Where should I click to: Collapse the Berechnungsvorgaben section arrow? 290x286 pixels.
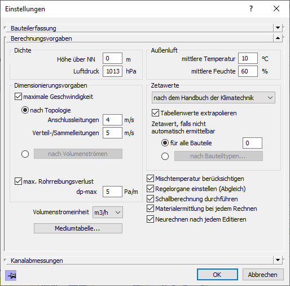[x=278, y=38]
